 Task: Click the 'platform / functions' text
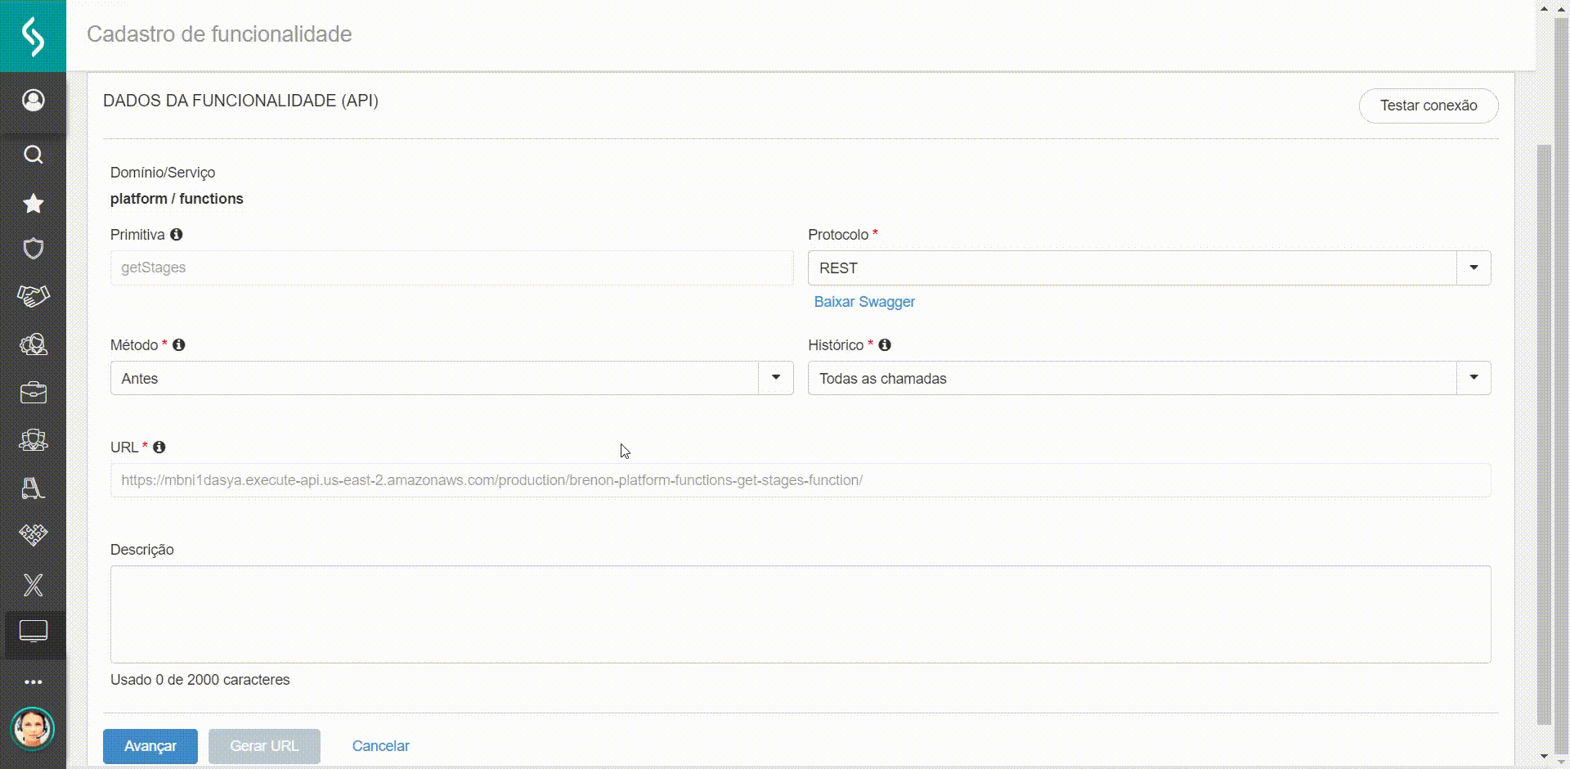point(177,199)
